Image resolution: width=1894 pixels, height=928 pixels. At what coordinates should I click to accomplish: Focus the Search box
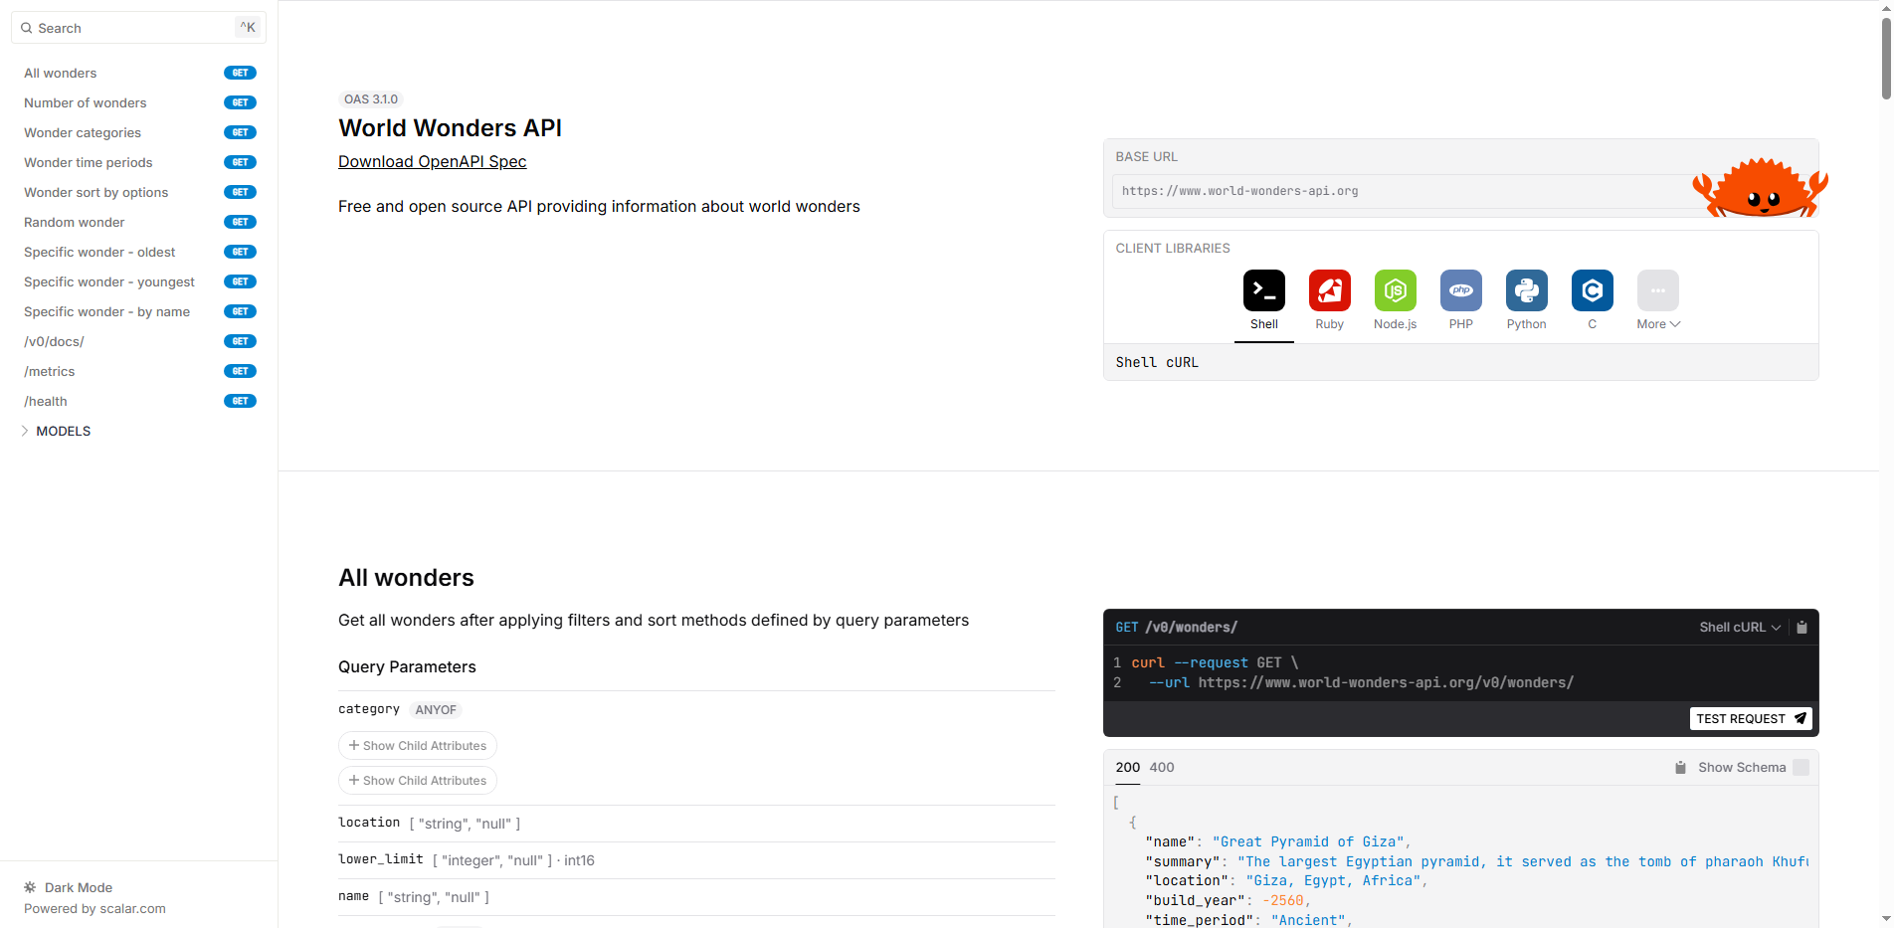tap(138, 28)
